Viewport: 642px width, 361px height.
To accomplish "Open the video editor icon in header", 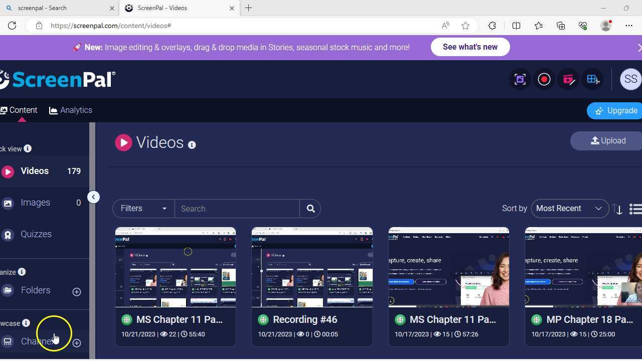I will pos(568,79).
